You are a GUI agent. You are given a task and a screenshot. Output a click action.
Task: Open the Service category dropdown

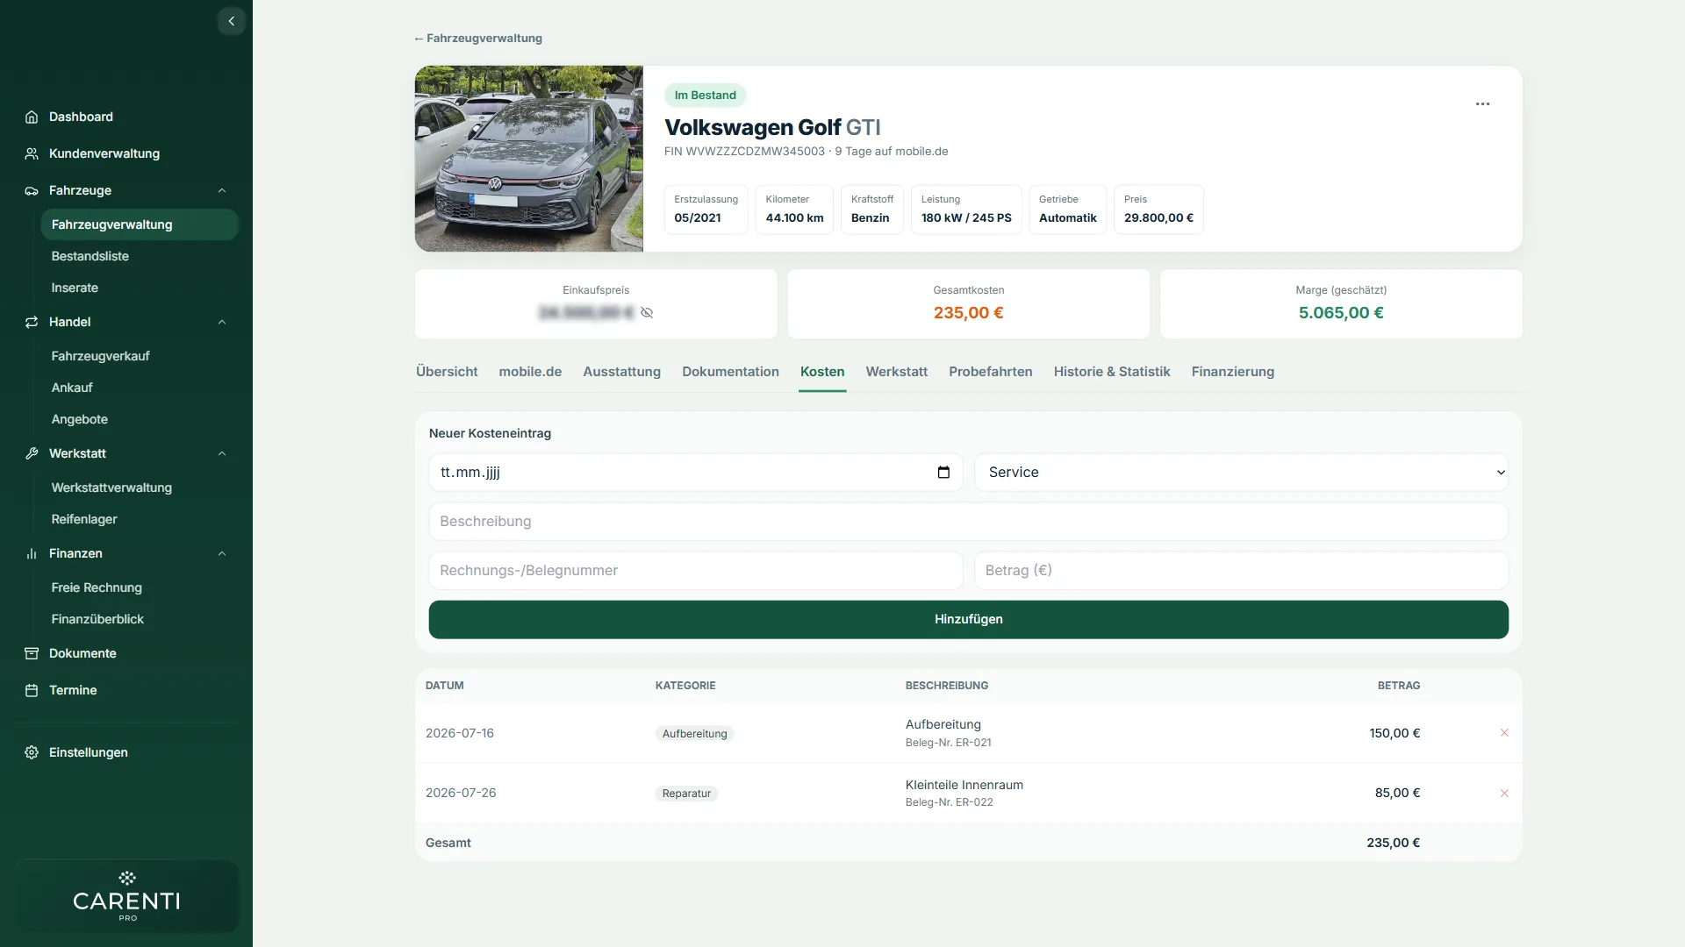[x=1241, y=473]
